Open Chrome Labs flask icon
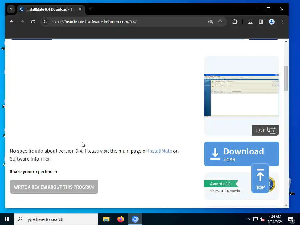 pos(250,22)
